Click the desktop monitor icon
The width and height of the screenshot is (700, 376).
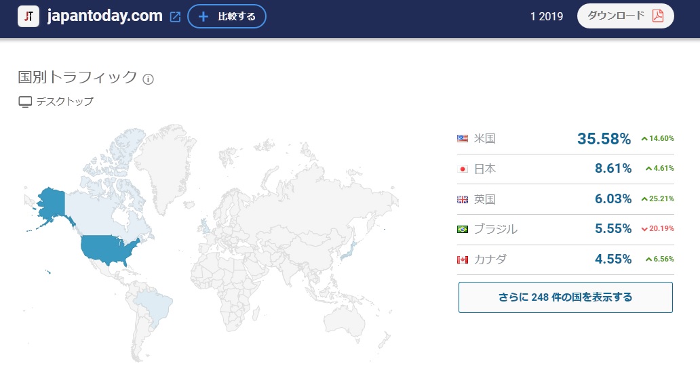(x=25, y=102)
